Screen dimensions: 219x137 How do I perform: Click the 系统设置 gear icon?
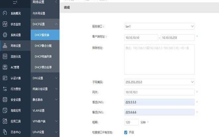click(x=5, y=35)
